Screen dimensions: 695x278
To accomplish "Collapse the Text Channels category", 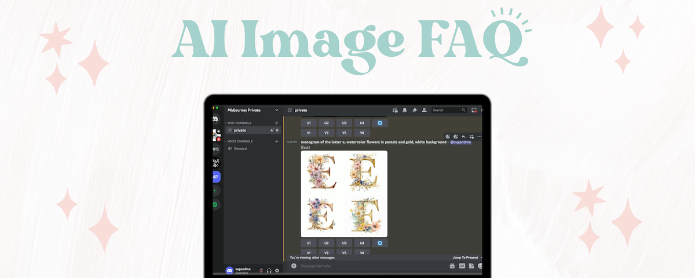I will tap(239, 123).
